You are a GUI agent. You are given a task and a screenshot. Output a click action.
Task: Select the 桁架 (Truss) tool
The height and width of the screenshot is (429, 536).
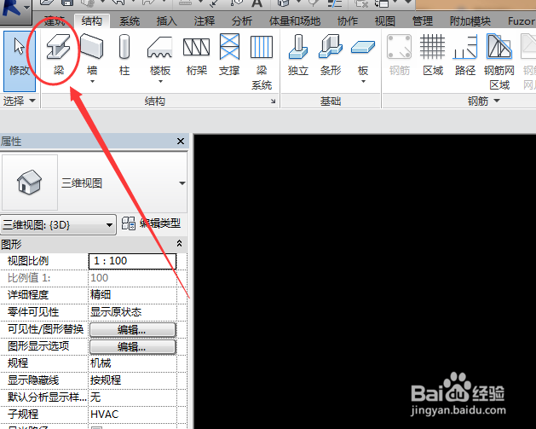[x=196, y=55]
